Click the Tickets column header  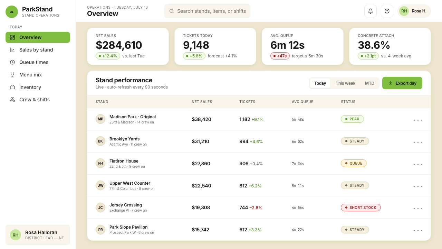pyautogui.click(x=247, y=102)
